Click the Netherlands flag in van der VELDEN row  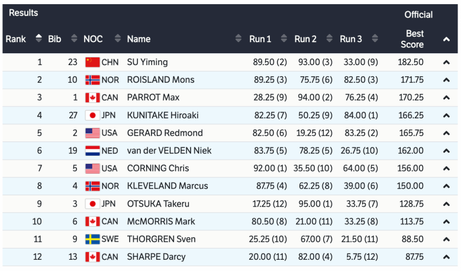(92, 151)
